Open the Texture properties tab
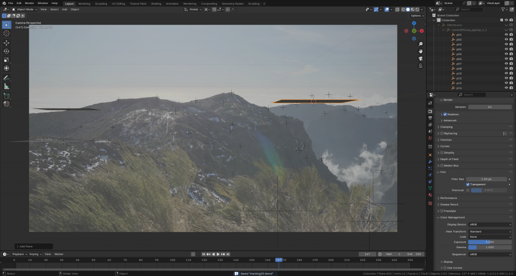The width and height of the screenshot is (516, 276). pos(430,203)
